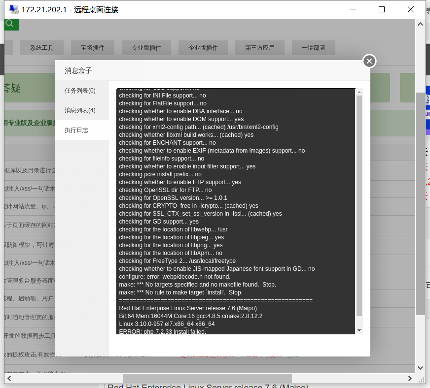Switch to 专业版插件 category
Screen dimensions: 430x388
pyautogui.click(x=146, y=48)
